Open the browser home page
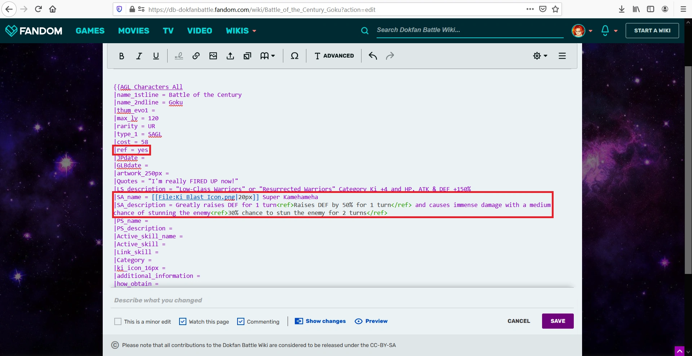This screenshot has width=692, height=356. pyautogui.click(x=53, y=9)
